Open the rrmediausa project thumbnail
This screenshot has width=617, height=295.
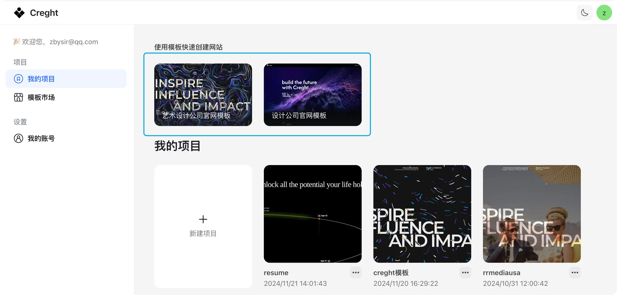pos(532,214)
